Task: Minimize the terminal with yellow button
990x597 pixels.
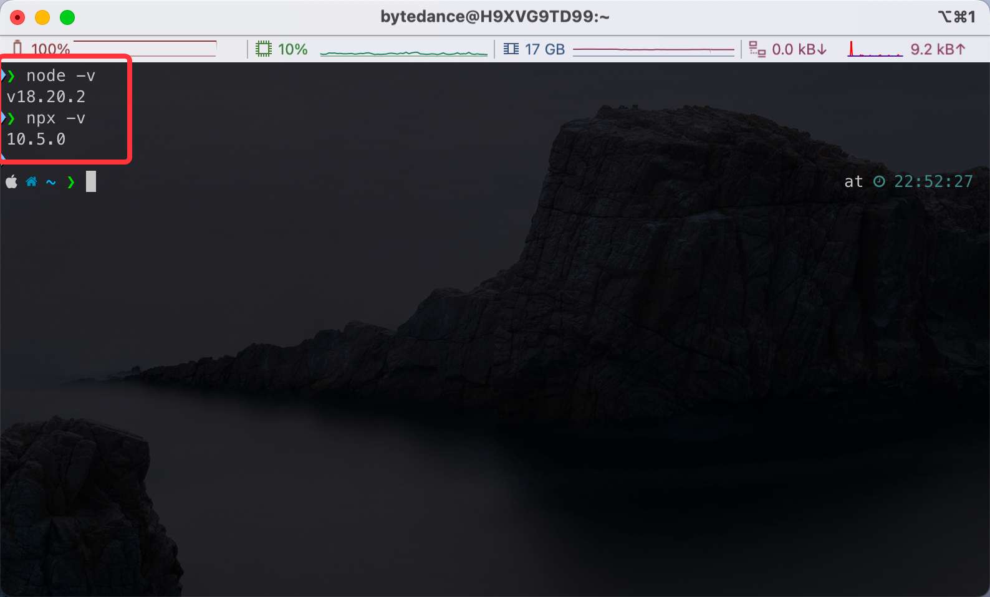Action: click(x=42, y=17)
